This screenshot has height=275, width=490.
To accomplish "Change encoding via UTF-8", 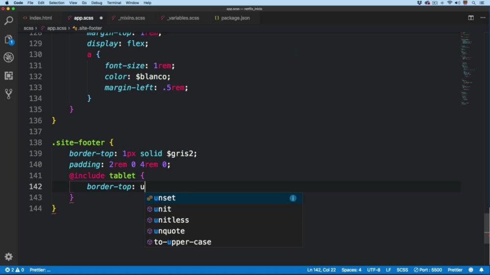I will click(373, 270).
